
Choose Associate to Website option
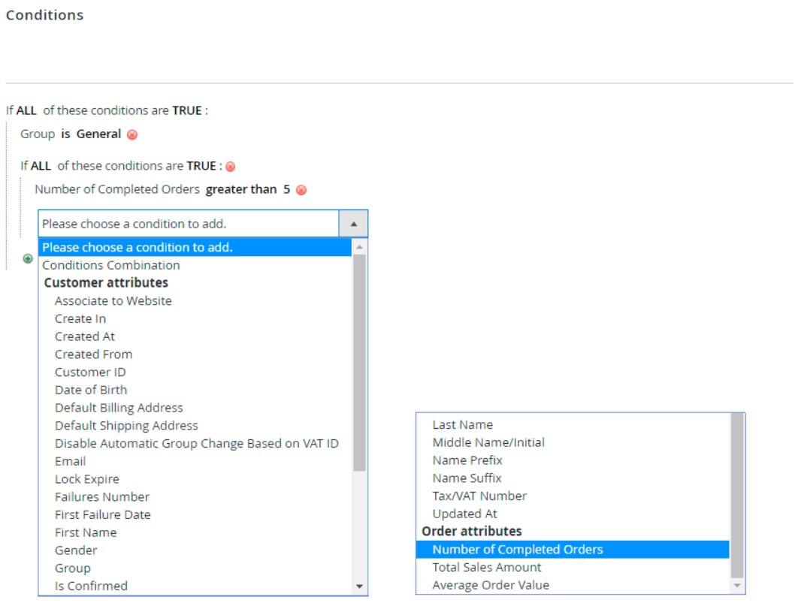pyautogui.click(x=113, y=300)
